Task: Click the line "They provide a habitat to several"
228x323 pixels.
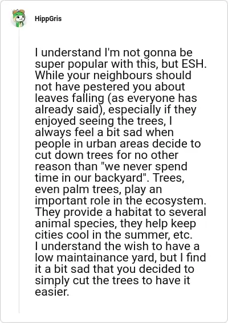Action: tap(120, 212)
